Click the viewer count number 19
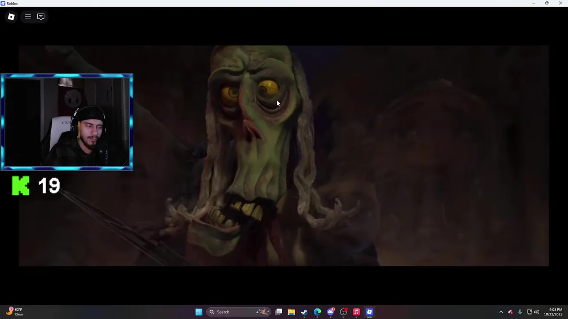This screenshot has width=568, height=319. point(49,186)
